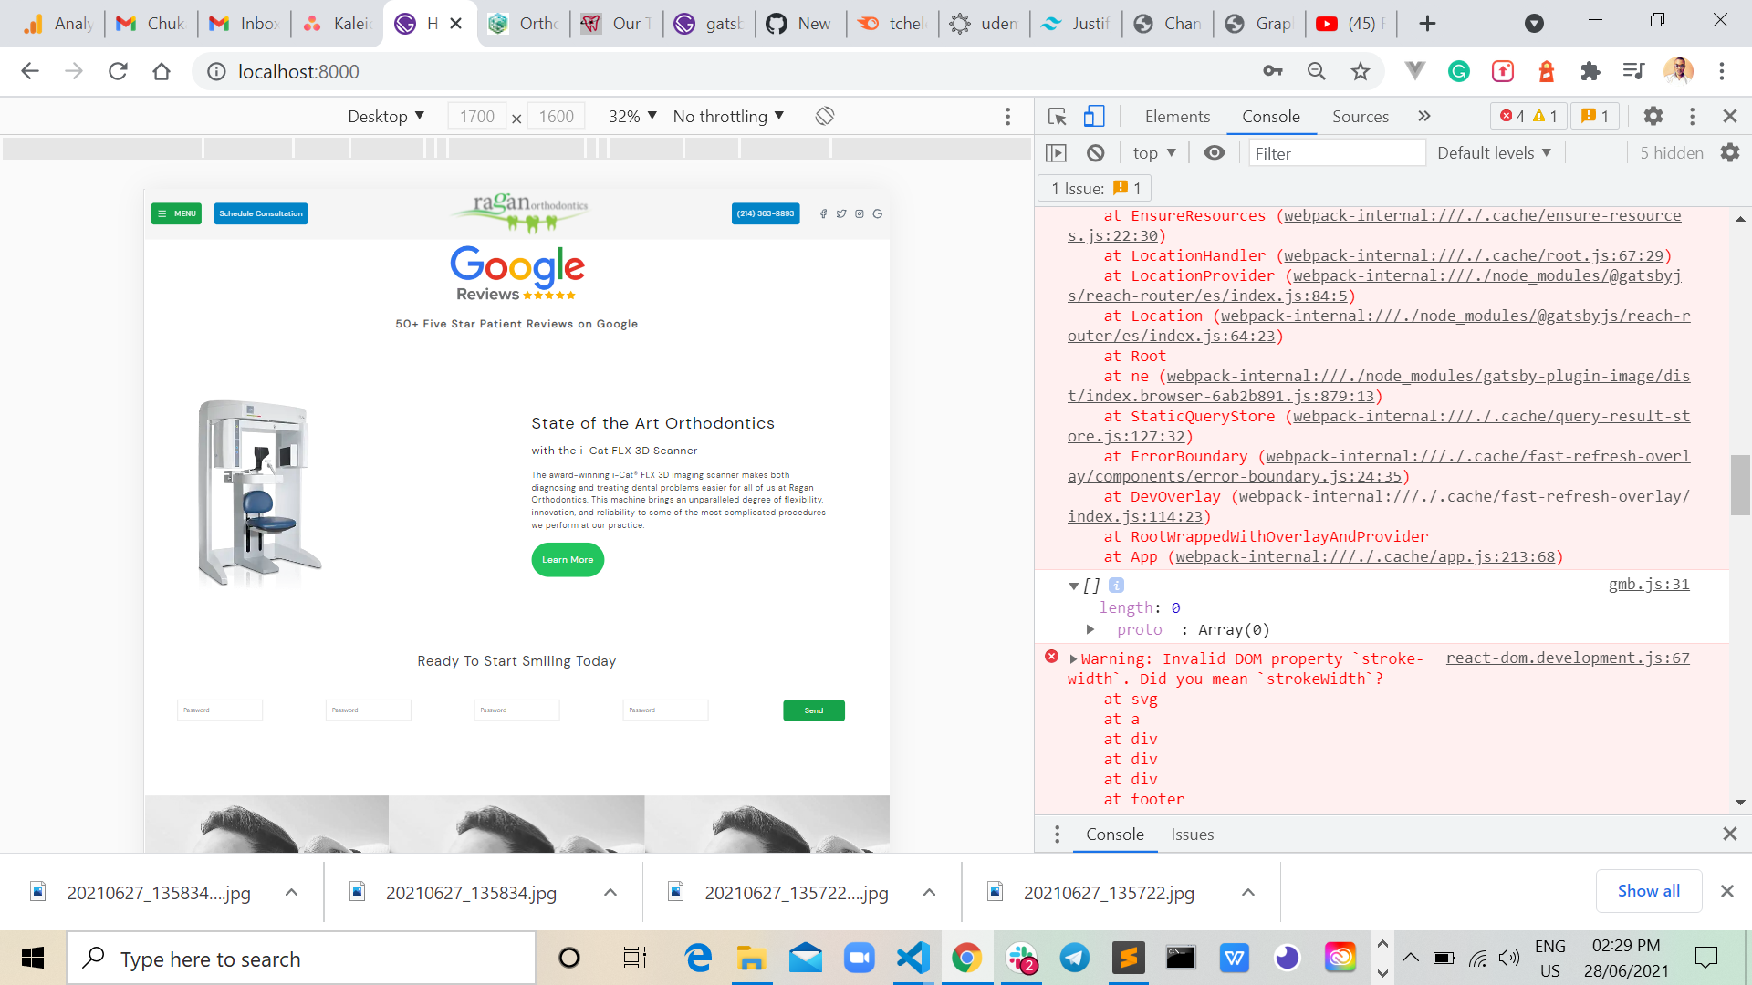Open saved passwords key icon

tap(1272, 71)
